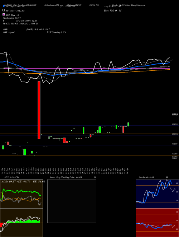Image resolution: width=179 pixels, height=237 pixels.
Task: Select the '200 Day = 0' legend text
Action: tap(12, 15)
